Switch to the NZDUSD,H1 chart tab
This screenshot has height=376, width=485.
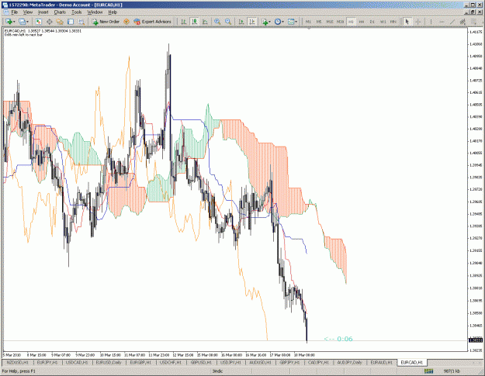pos(17,362)
